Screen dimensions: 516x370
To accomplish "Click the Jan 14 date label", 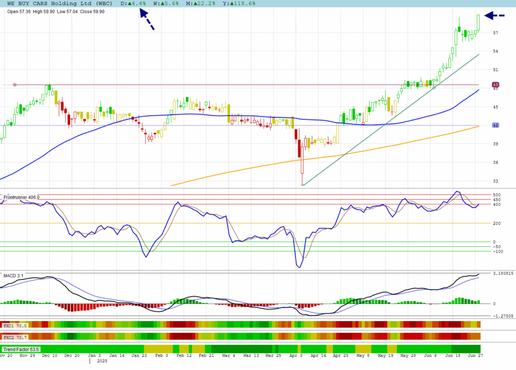I will click(x=117, y=355).
